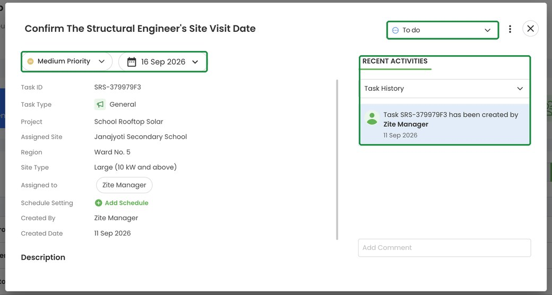
Task: Click the Zite Manager assignee chip
Action: tap(124, 185)
